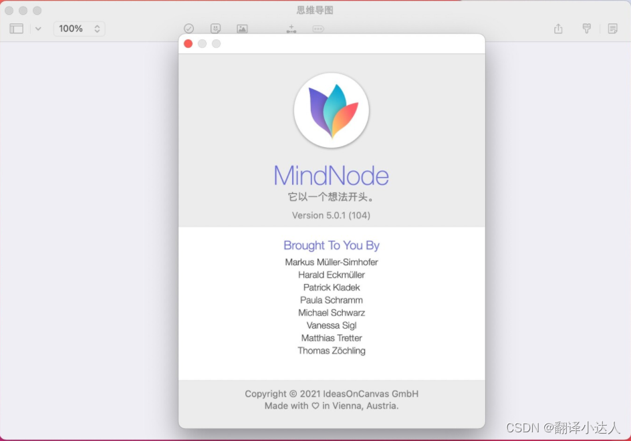This screenshot has height=441, width=631.
Task: Click the name Vanessa Sigl
Action: coord(332,325)
